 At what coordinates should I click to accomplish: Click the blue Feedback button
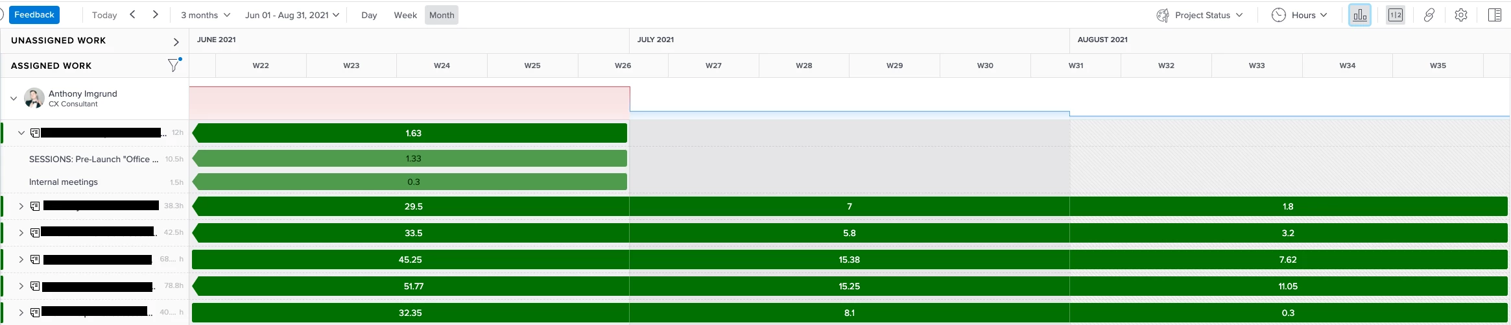pos(34,15)
